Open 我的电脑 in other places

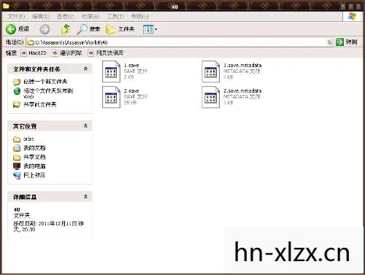pyautogui.click(x=34, y=166)
